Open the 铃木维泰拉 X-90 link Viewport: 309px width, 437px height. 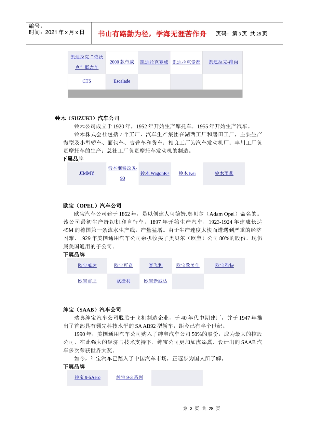123,173
